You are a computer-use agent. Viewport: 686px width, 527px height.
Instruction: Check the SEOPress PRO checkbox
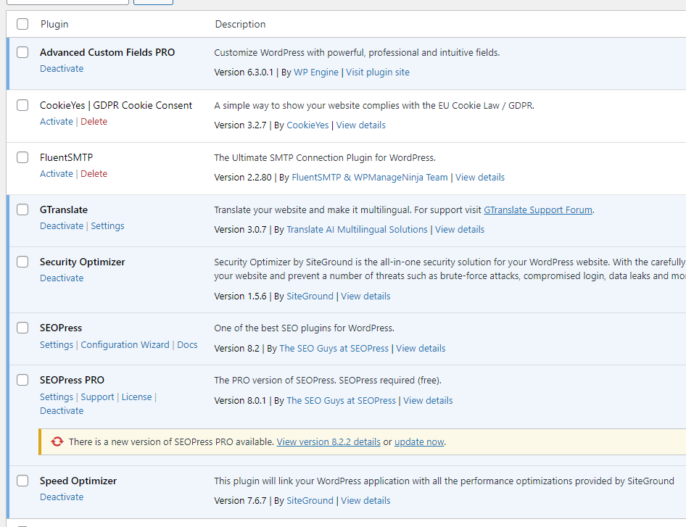[x=22, y=380]
